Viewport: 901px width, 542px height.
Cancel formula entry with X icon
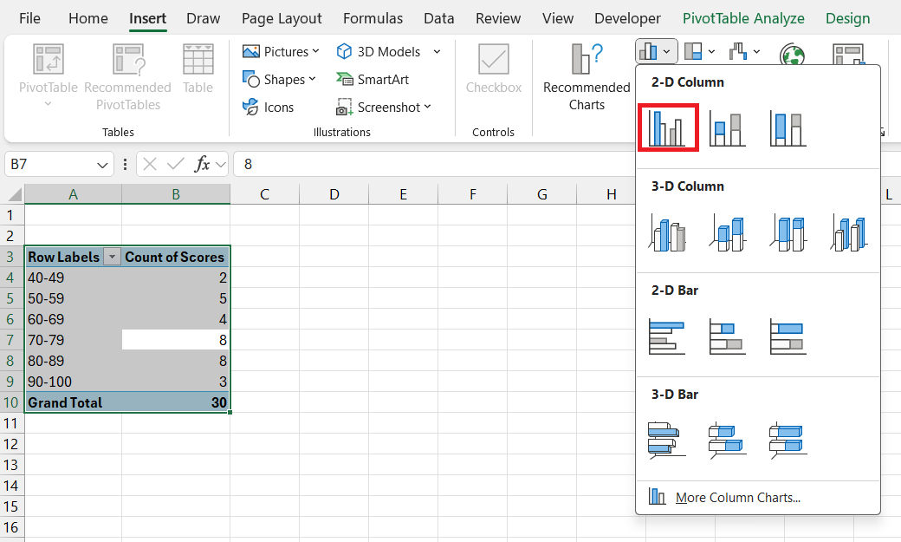tap(150, 165)
